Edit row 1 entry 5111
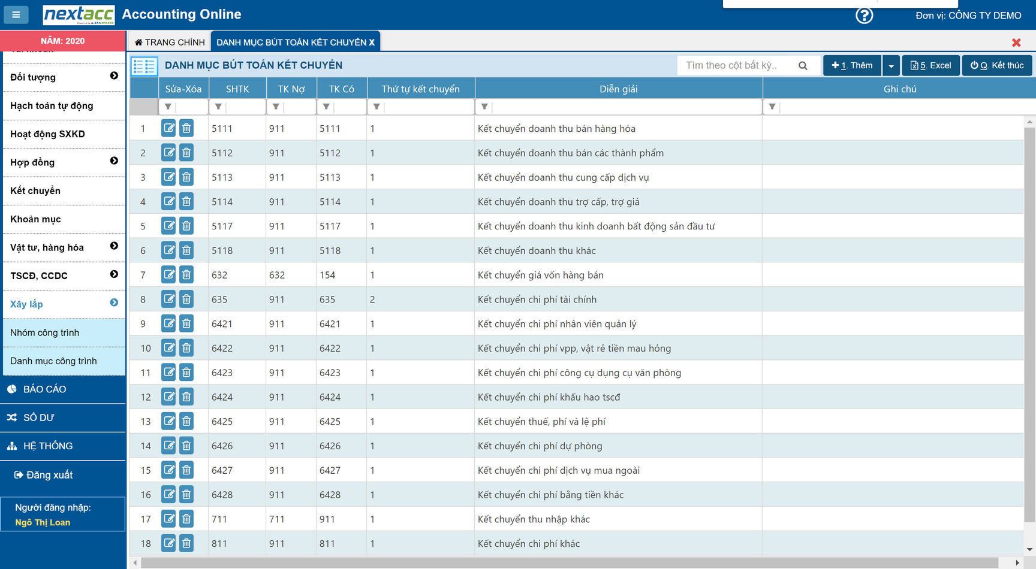 [x=168, y=128]
